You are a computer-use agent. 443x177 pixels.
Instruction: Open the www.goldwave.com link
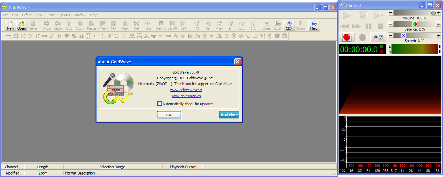186,90
